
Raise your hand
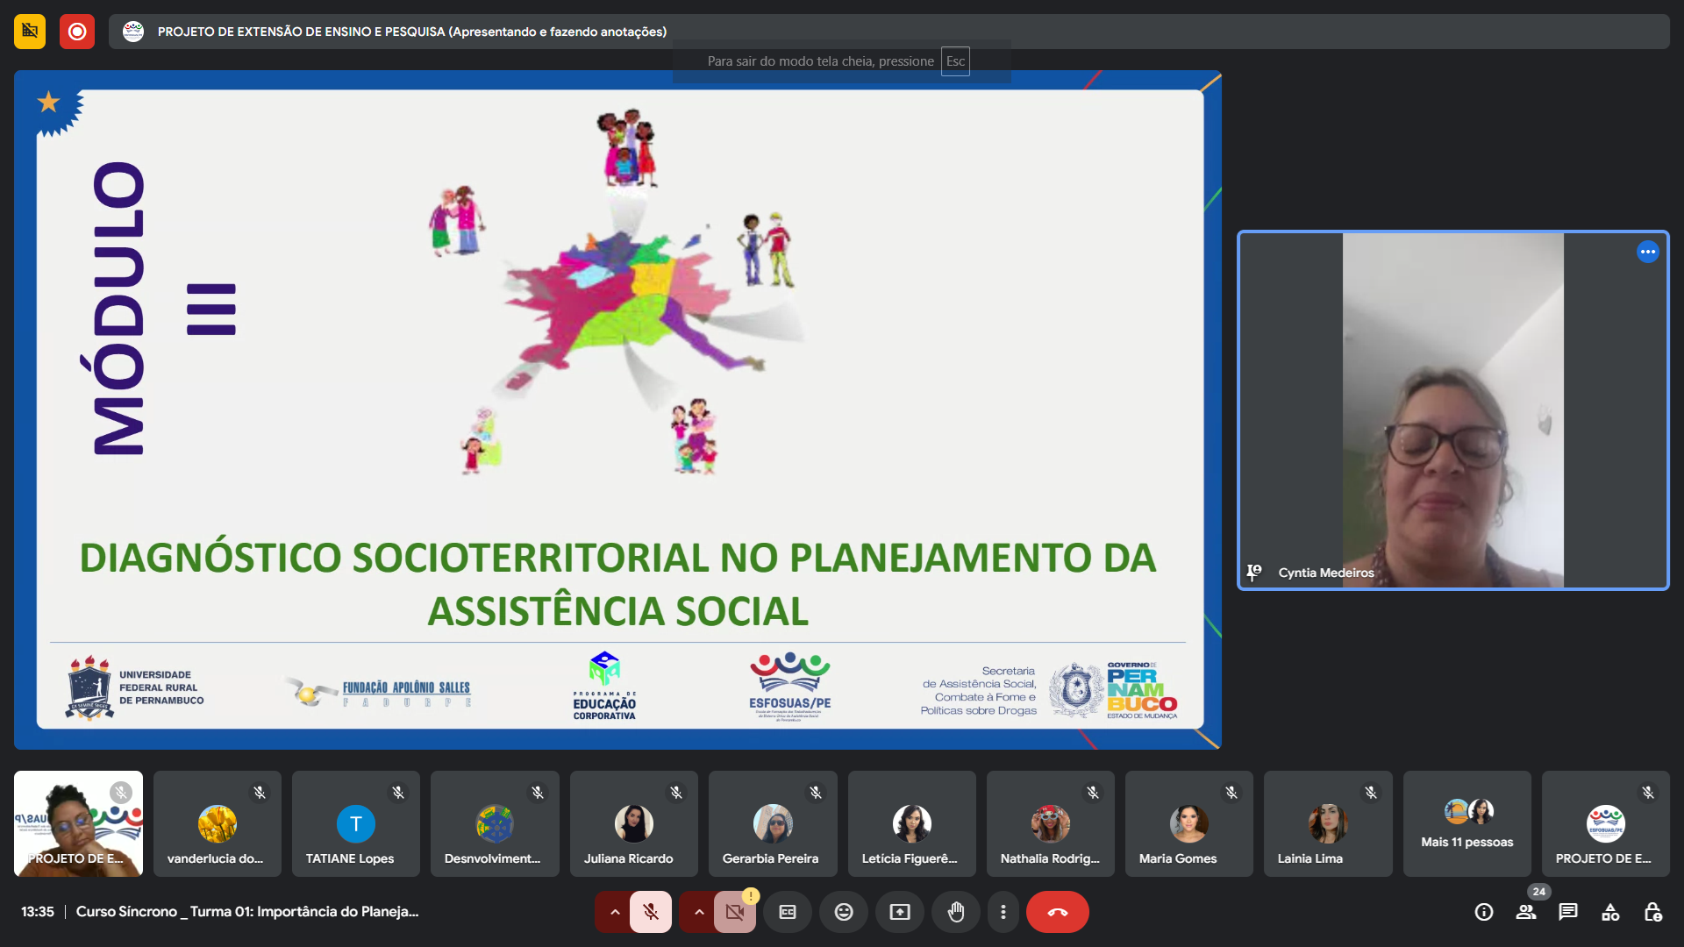pos(956,912)
